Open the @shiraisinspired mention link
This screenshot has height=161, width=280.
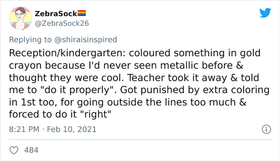[86, 40]
